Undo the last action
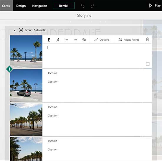Viewport: 162px width, 161px height. click(82, 6)
